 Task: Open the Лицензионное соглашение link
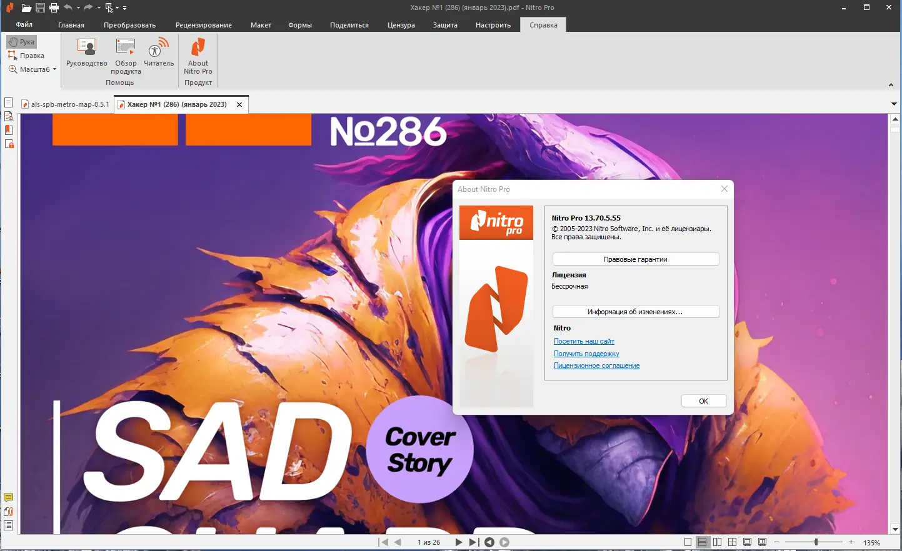click(597, 365)
